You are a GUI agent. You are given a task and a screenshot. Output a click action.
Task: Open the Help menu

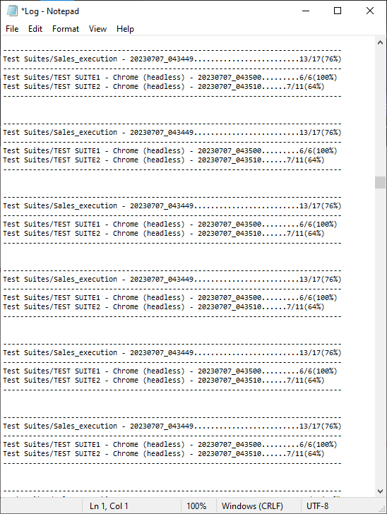pyautogui.click(x=125, y=29)
